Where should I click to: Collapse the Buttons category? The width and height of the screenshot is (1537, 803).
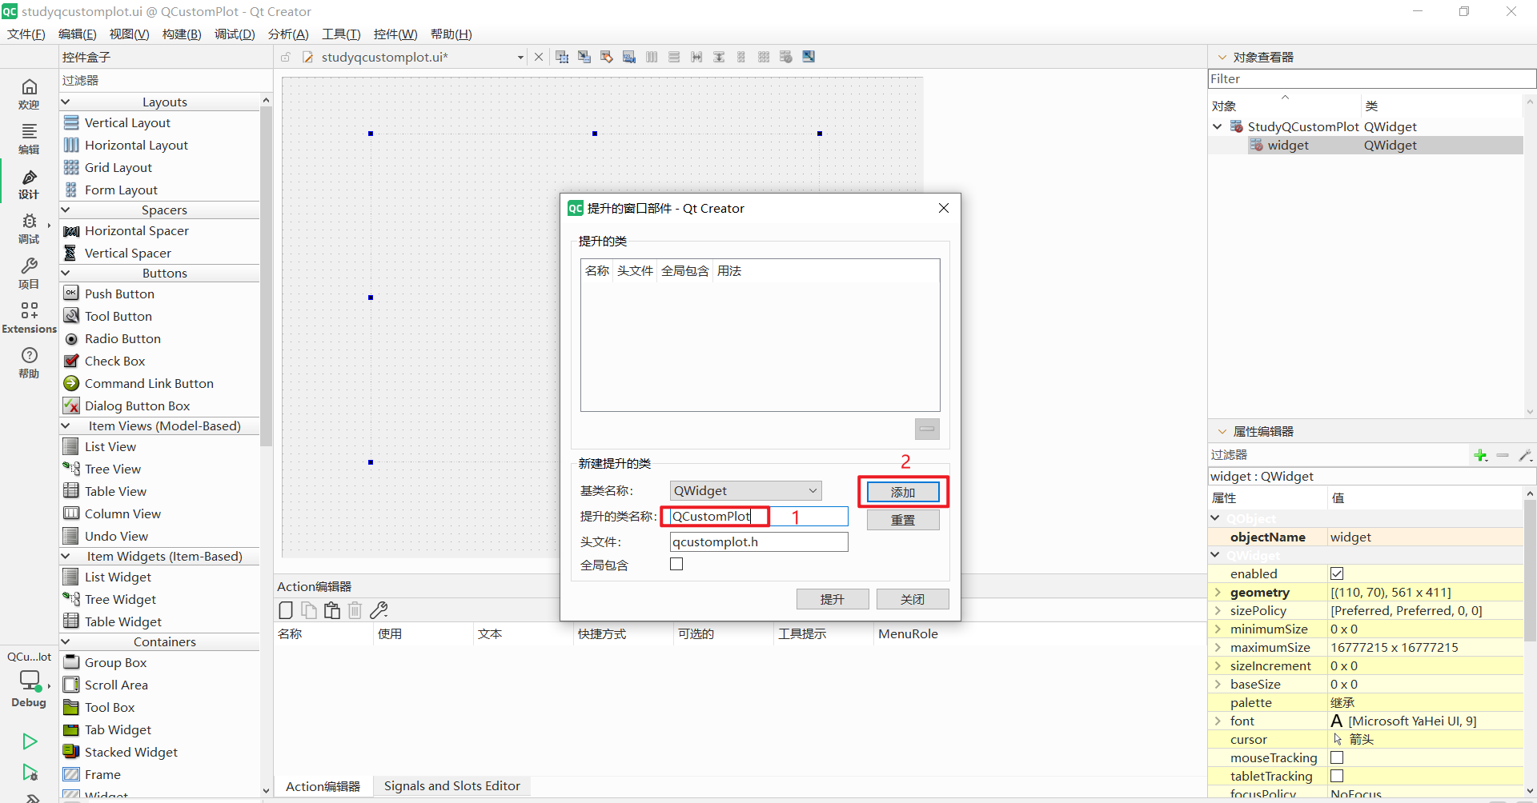click(x=66, y=273)
